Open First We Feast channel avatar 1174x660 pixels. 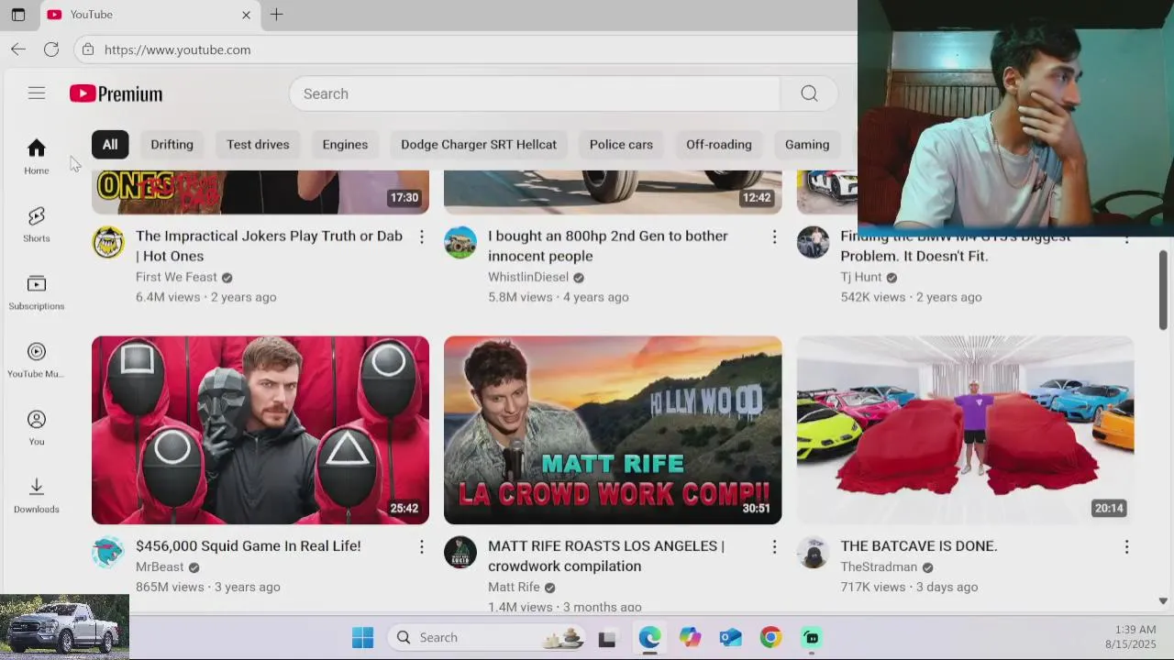[108, 242]
